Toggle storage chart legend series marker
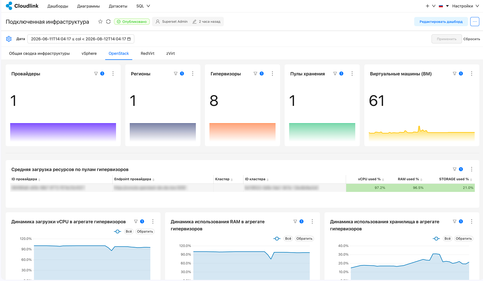The height and width of the screenshot is (281, 483). (436, 239)
